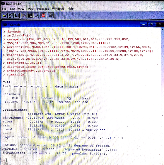Click the 'a=lm(cornprod~.,data=data);' line
The width and height of the screenshot is (164, 165).
coord(33,70)
